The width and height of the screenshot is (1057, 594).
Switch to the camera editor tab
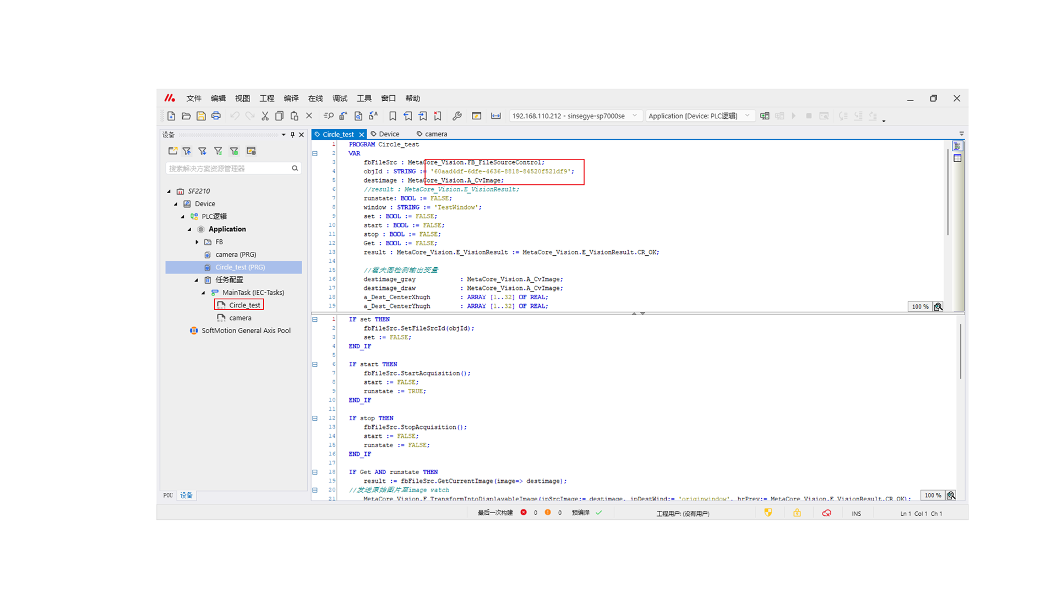[435, 134]
